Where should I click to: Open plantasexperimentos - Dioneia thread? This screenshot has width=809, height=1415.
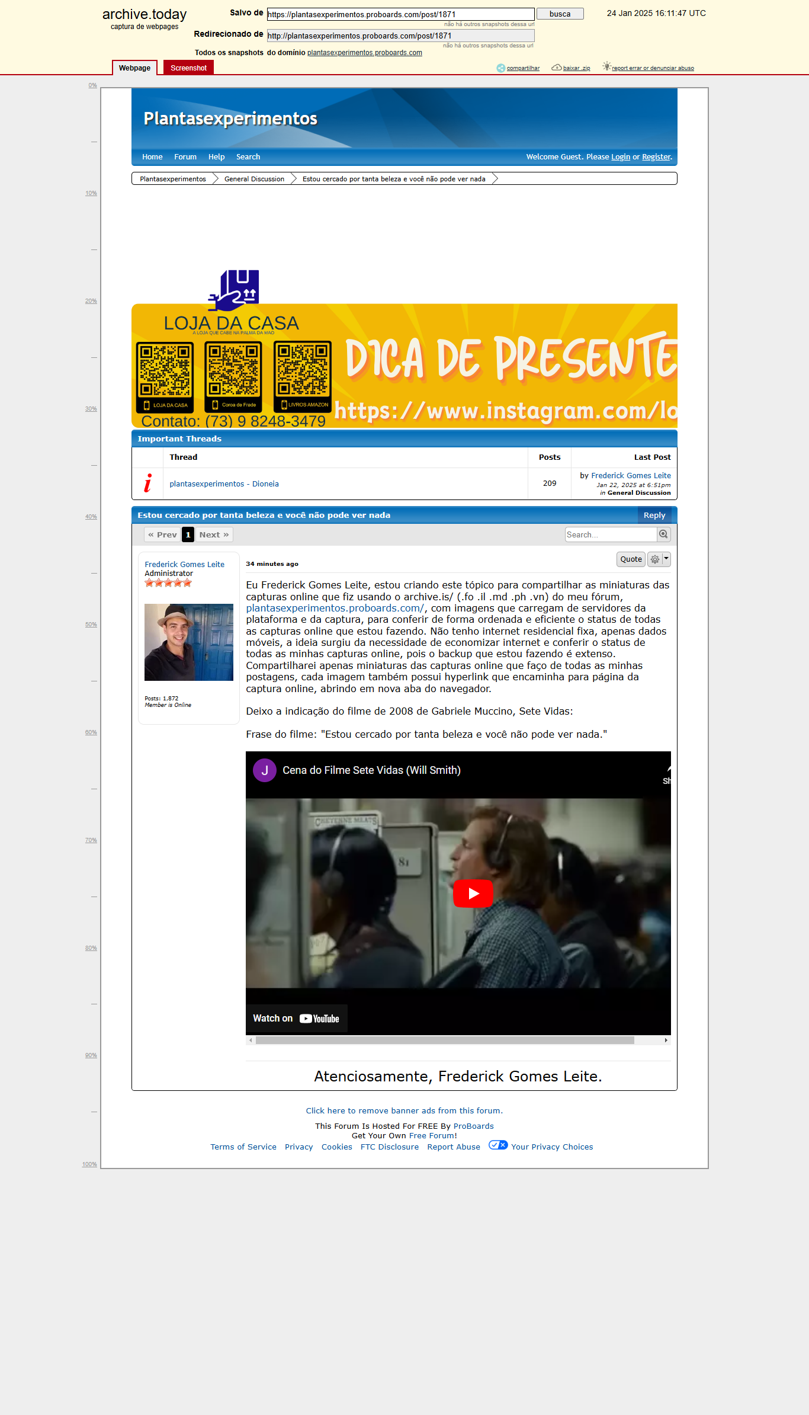pyautogui.click(x=224, y=484)
